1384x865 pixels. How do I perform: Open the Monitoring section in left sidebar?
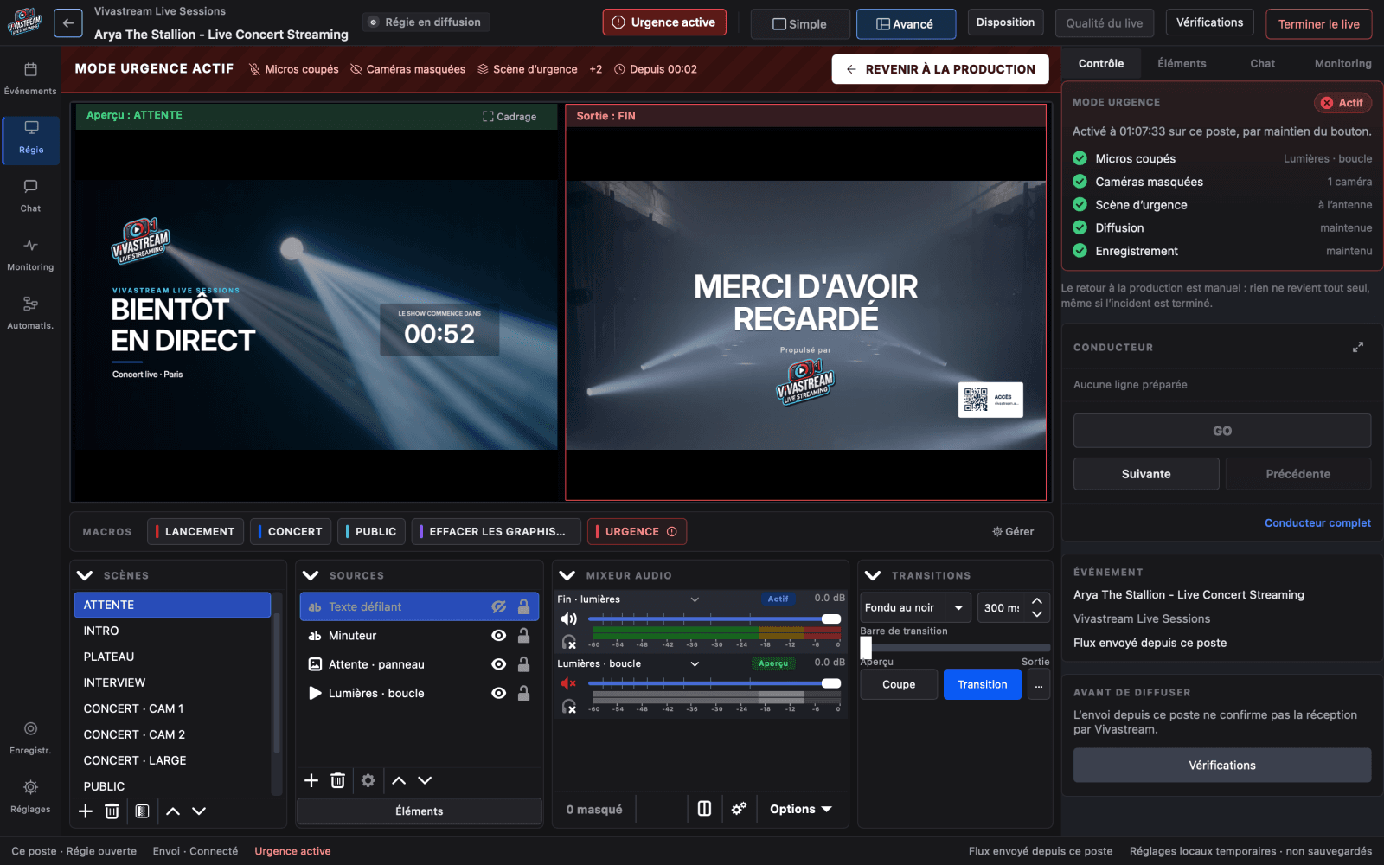(30, 255)
